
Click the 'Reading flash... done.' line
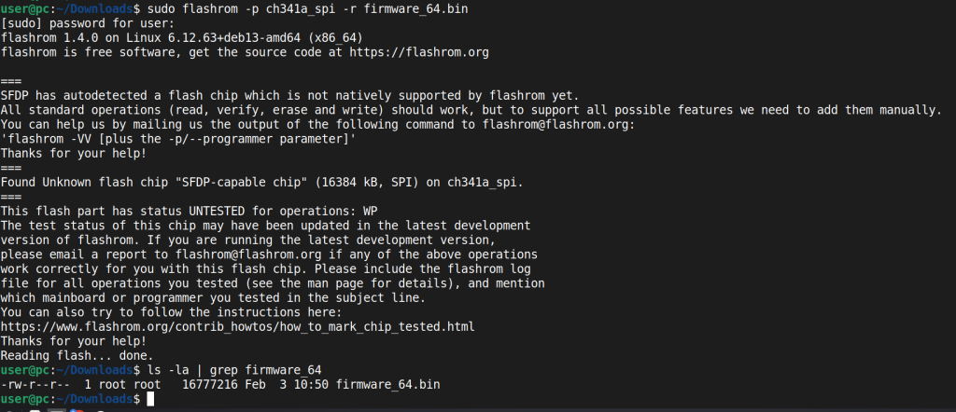click(75, 355)
